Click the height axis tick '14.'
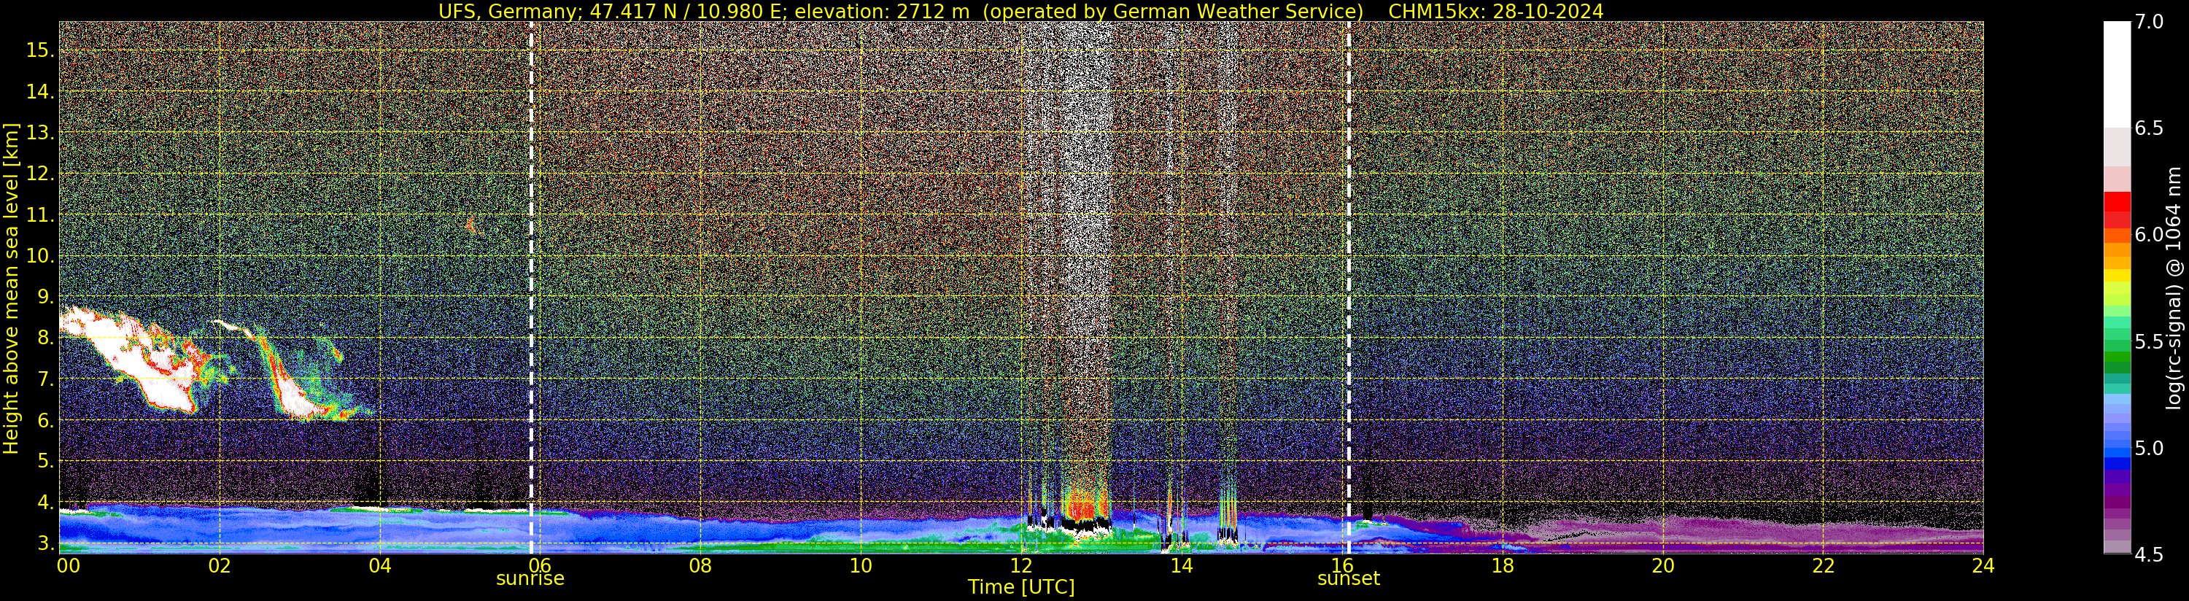Screen dimensions: 2189x601 (40, 91)
